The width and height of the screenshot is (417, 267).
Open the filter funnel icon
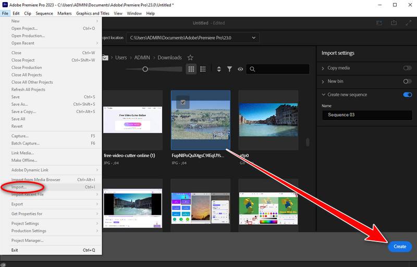pos(229,69)
